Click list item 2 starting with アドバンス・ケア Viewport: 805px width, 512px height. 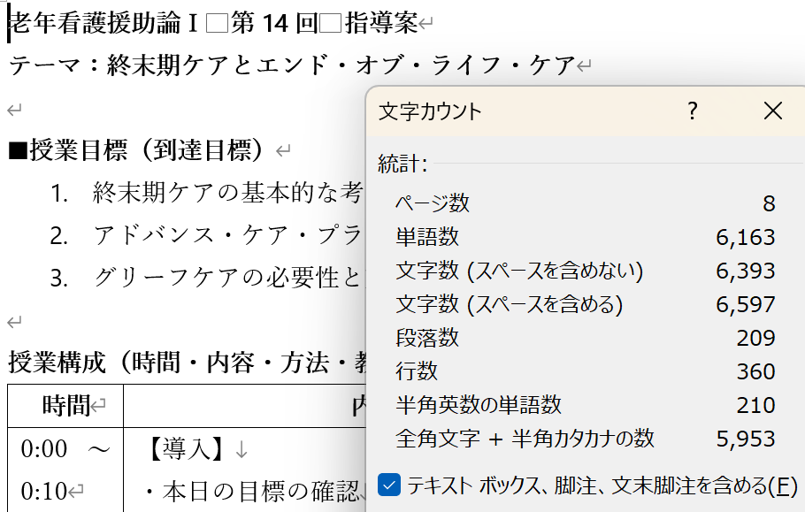tap(227, 235)
